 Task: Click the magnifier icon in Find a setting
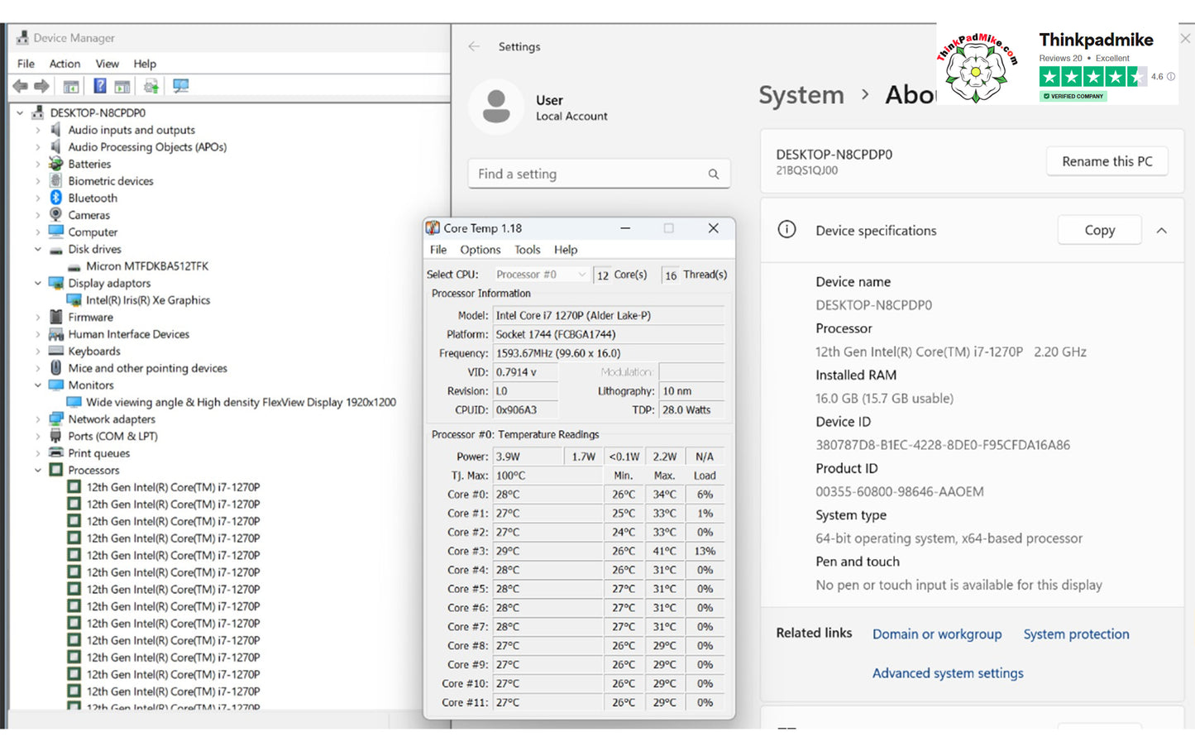[714, 175]
